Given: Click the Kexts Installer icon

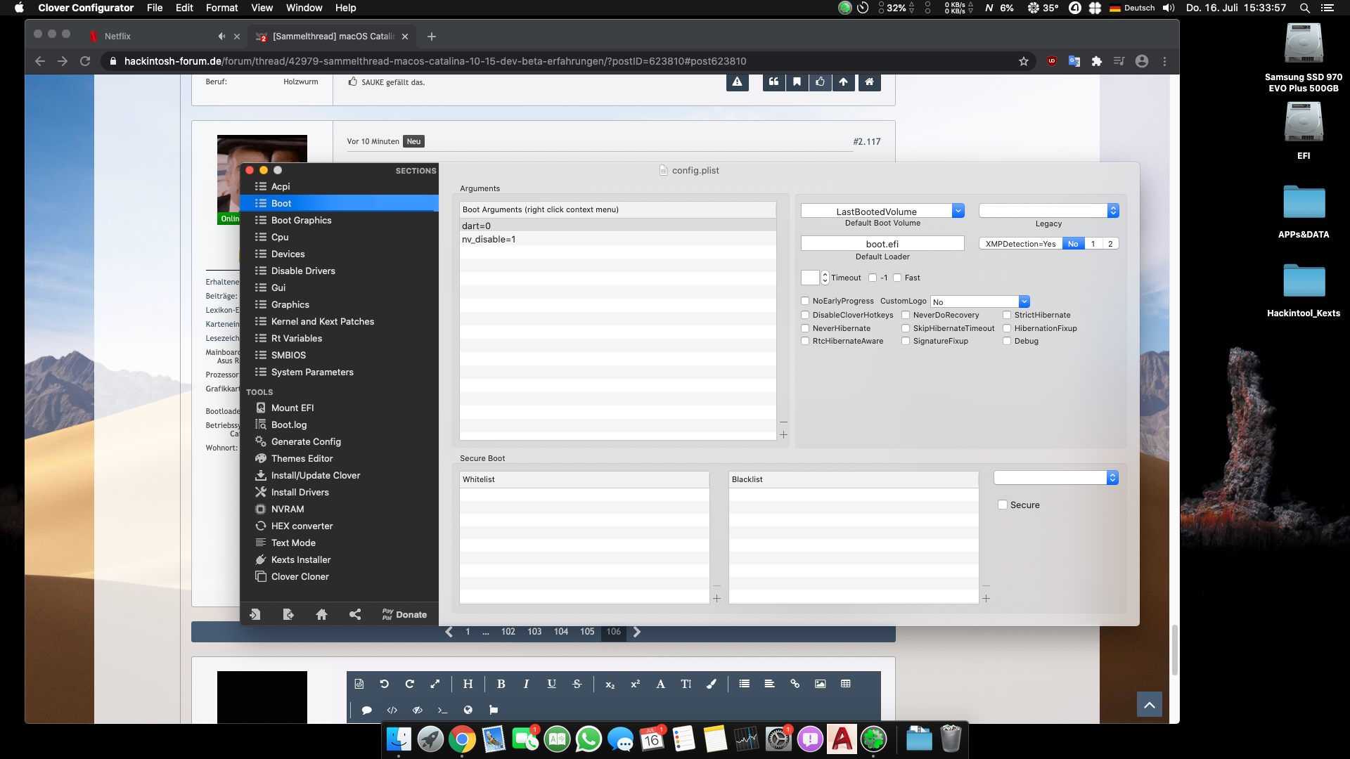Looking at the screenshot, I should pos(261,559).
